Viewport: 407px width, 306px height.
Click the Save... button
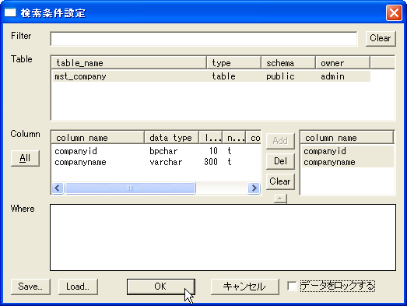30,287
